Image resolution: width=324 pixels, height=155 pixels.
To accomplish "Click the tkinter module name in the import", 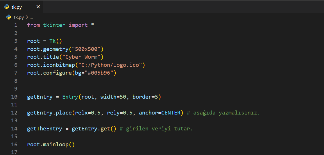I will [x=54, y=25].
